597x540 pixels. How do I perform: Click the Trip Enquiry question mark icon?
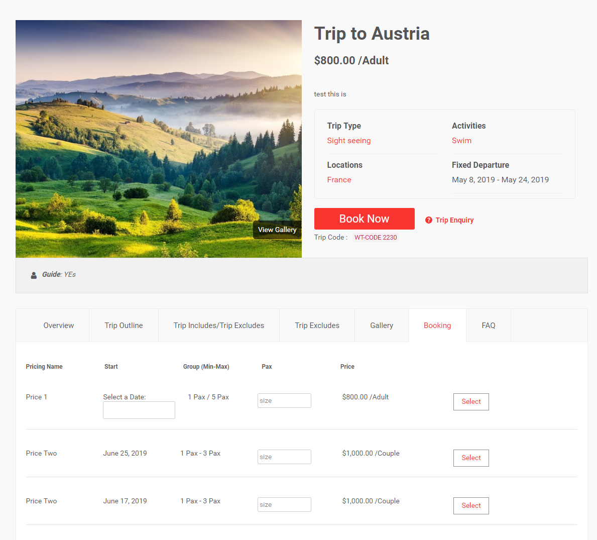click(429, 220)
